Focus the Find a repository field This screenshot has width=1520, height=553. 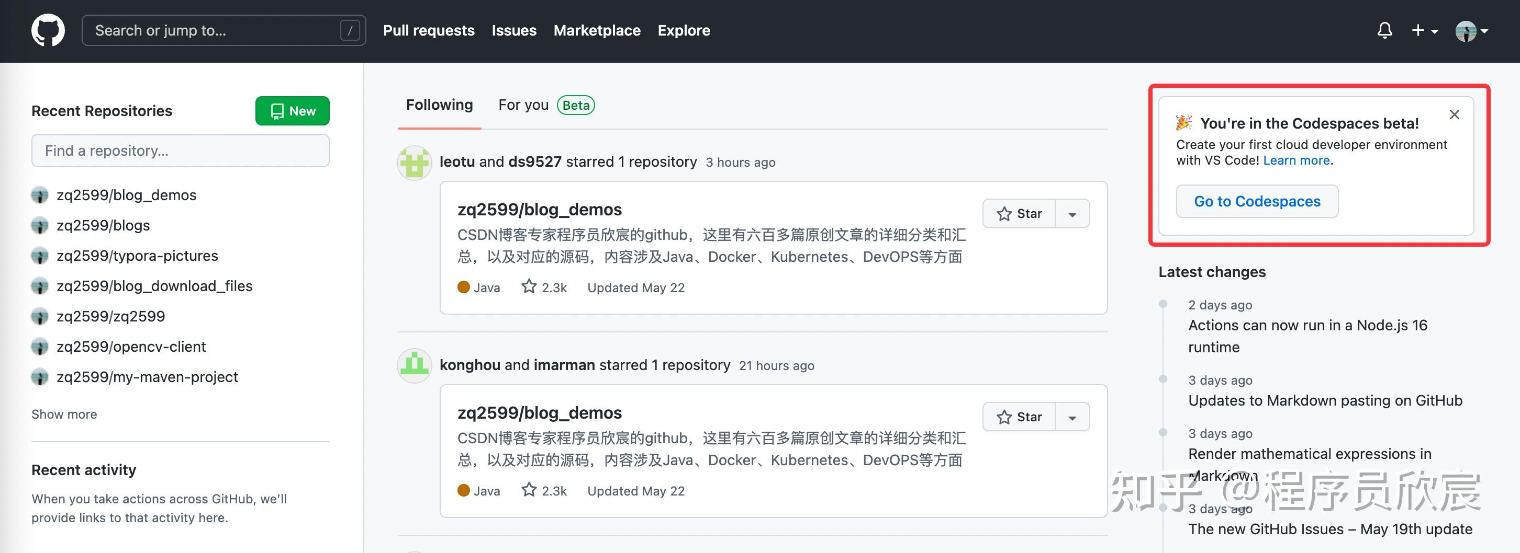180,151
